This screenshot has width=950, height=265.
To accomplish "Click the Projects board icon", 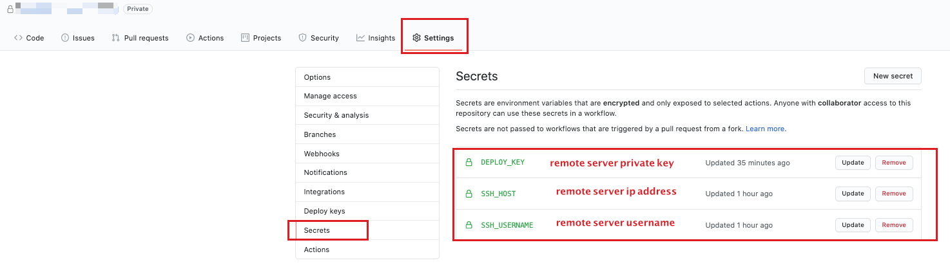I will 245,38.
